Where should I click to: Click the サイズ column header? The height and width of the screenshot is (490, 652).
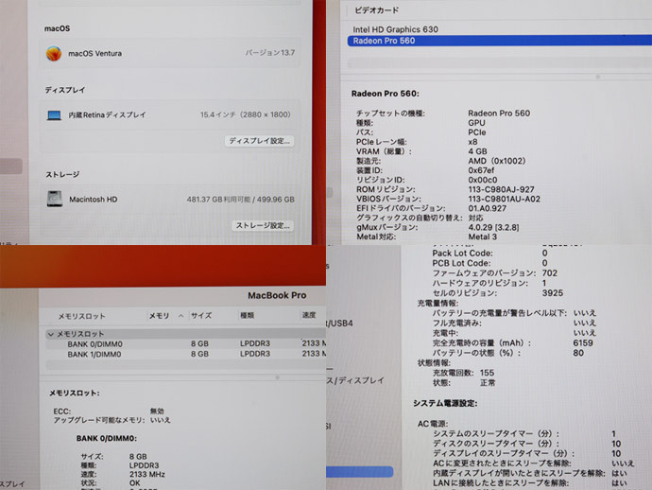(201, 316)
